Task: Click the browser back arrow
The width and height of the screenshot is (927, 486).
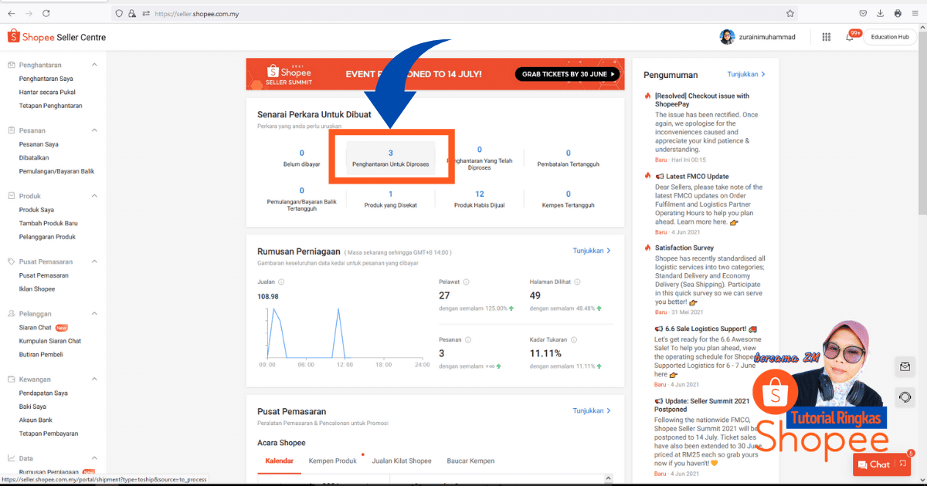Action: pyautogui.click(x=11, y=13)
